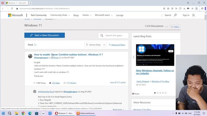Open Opera easy setup menu icon
Viewport: 207px width, 116px height.
(192, 8)
